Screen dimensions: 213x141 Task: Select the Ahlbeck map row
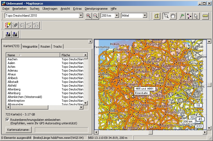click(45, 78)
